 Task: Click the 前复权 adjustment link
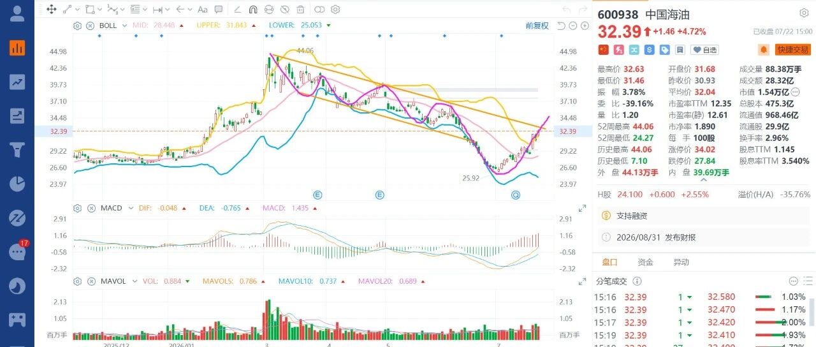(537, 26)
